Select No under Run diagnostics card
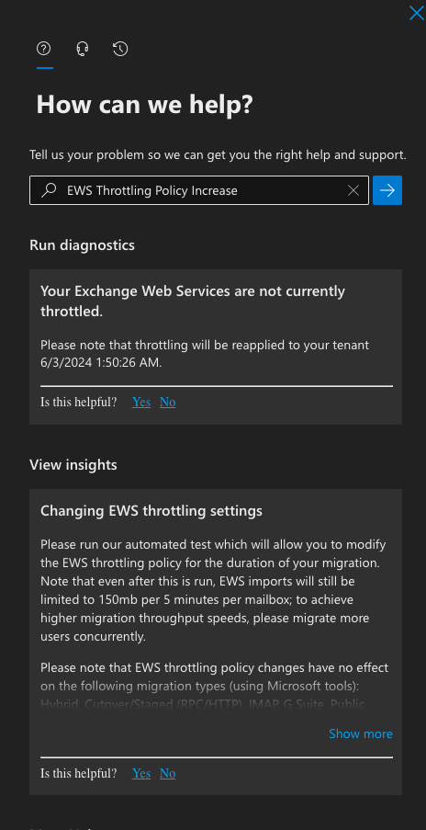 point(167,403)
